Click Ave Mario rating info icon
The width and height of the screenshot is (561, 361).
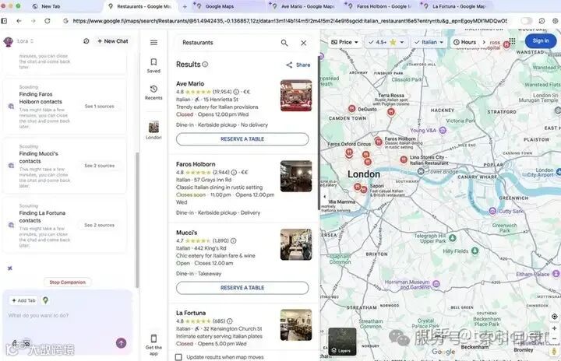click(x=236, y=92)
